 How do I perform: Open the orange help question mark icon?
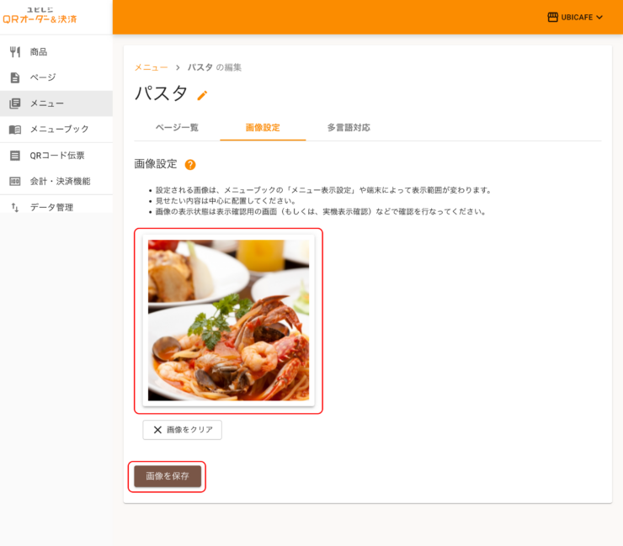pyautogui.click(x=190, y=164)
